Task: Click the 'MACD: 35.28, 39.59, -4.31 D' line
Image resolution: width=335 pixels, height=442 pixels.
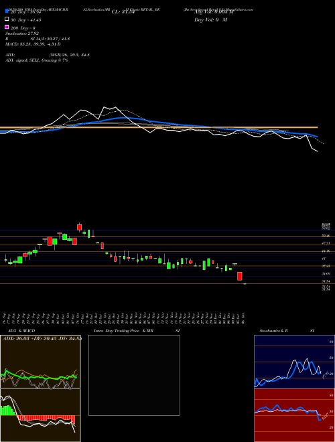Action: point(33,44)
